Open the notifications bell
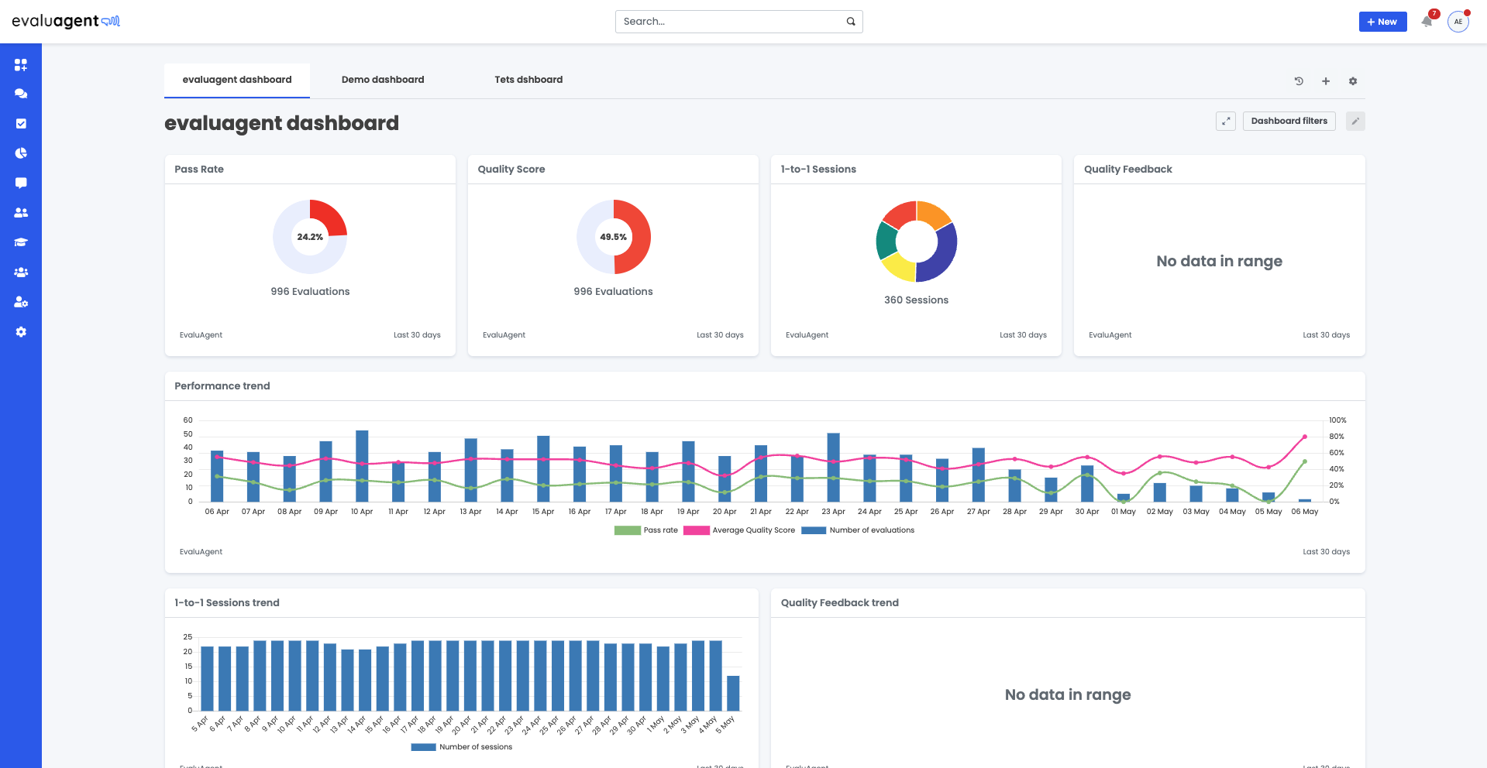Viewport: 1487px width, 768px height. click(1427, 22)
